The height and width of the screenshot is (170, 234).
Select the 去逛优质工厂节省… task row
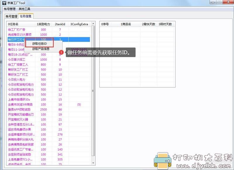[x=48, y=150]
